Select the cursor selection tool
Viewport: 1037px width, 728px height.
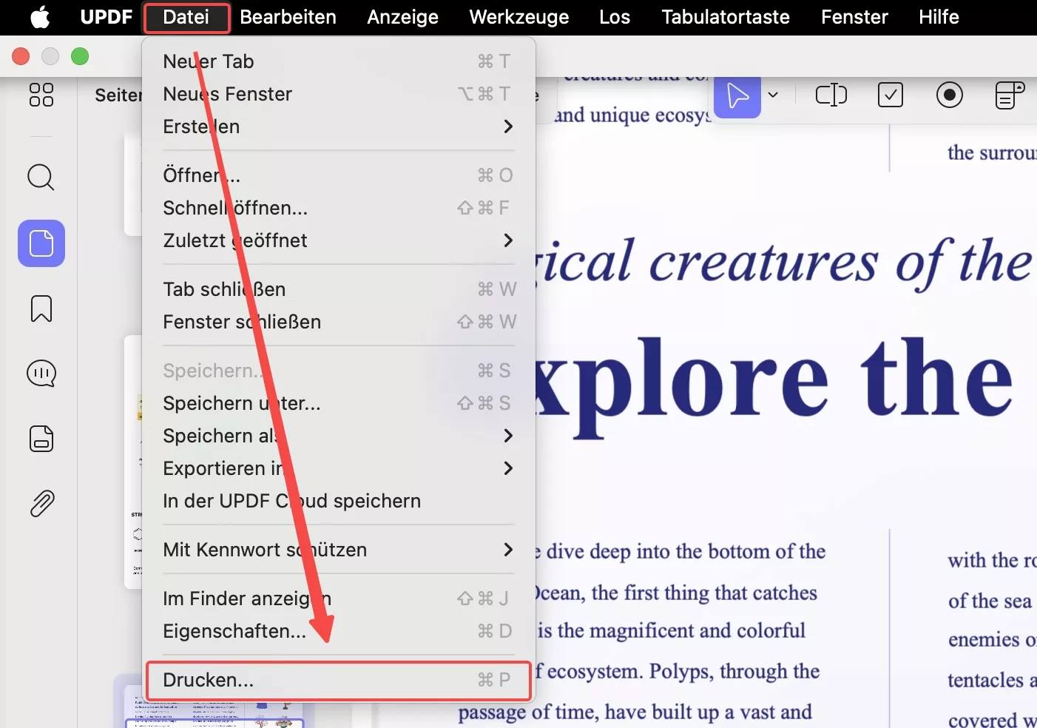click(737, 95)
